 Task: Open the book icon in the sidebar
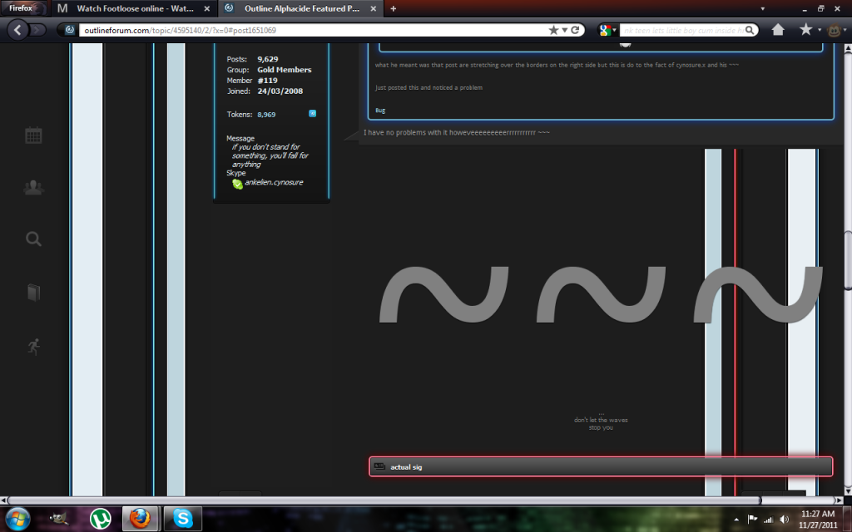pos(33,293)
